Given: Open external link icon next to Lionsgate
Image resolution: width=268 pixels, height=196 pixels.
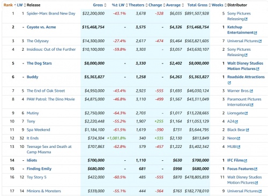Looking at the screenshot, I should [246, 113].
